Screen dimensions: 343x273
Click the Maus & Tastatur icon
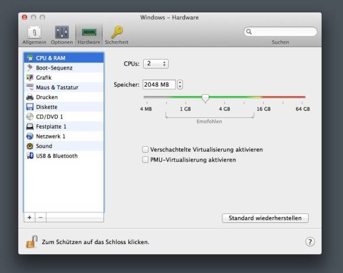[30, 87]
